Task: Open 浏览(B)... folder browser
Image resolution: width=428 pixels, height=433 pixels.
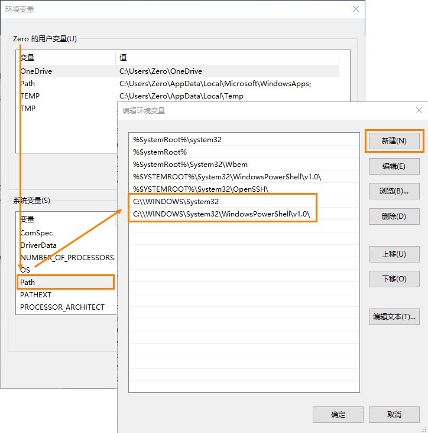Action: (x=394, y=191)
